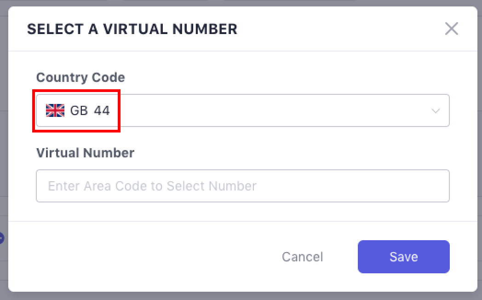482x300 pixels.
Task: Open the Country Code combo box
Action: [x=242, y=110]
